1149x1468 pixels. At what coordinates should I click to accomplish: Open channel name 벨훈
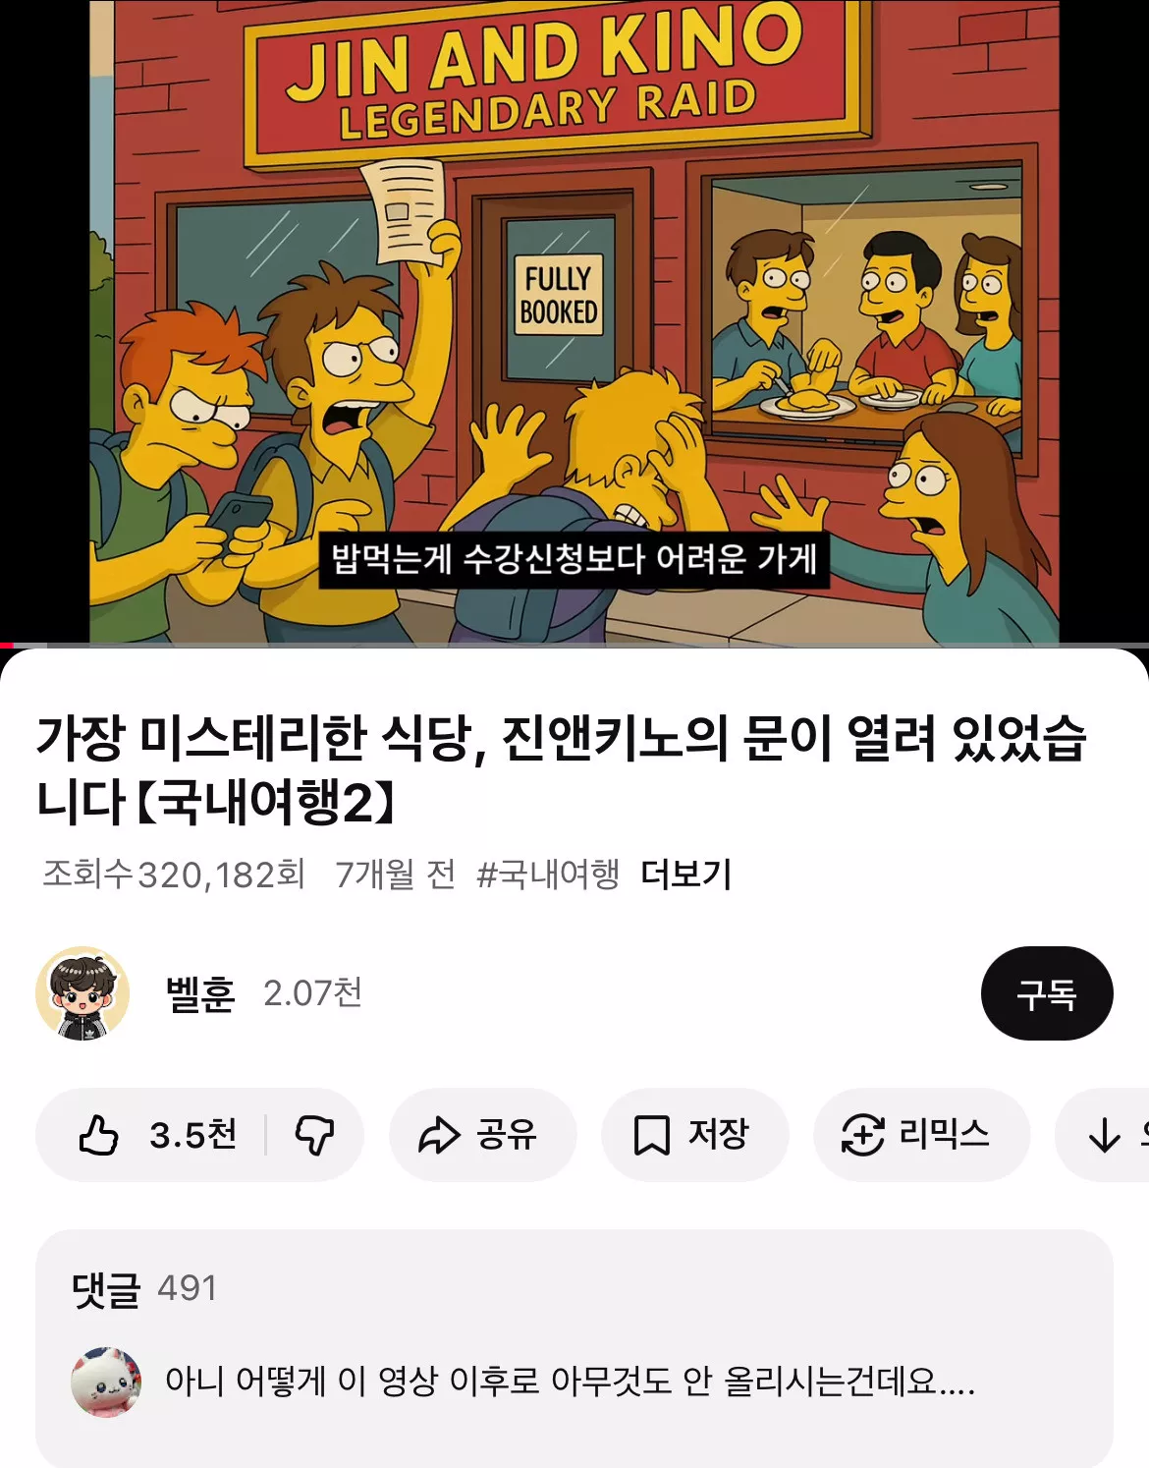coord(201,993)
